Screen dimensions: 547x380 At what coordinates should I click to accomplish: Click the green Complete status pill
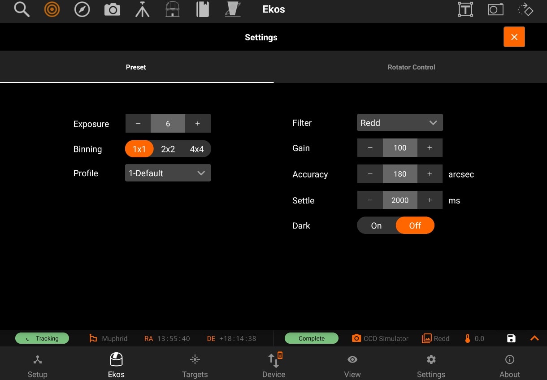(312, 338)
